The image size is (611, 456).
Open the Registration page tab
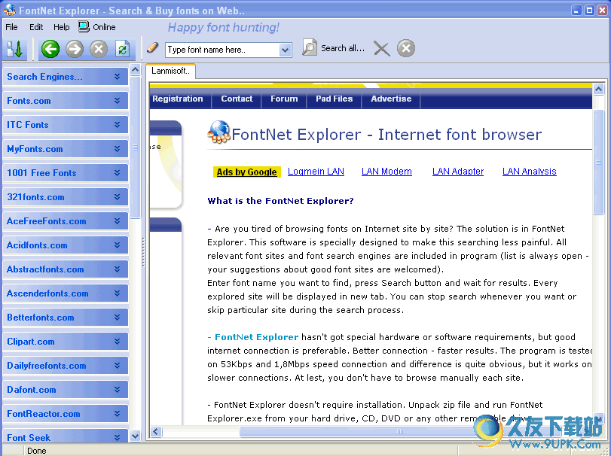[x=178, y=99]
